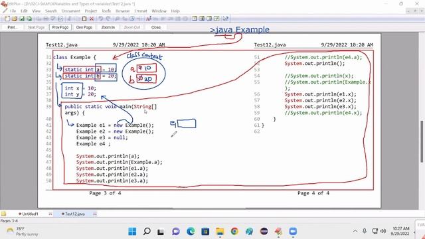Click the Set Font 'A' toolbar icon
This screenshot has width=425, height=239.
tap(149, 19)
